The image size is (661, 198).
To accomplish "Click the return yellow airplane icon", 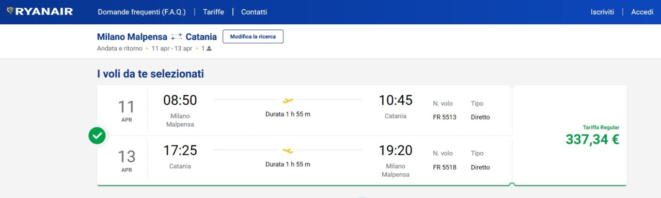I will point(288,151).
